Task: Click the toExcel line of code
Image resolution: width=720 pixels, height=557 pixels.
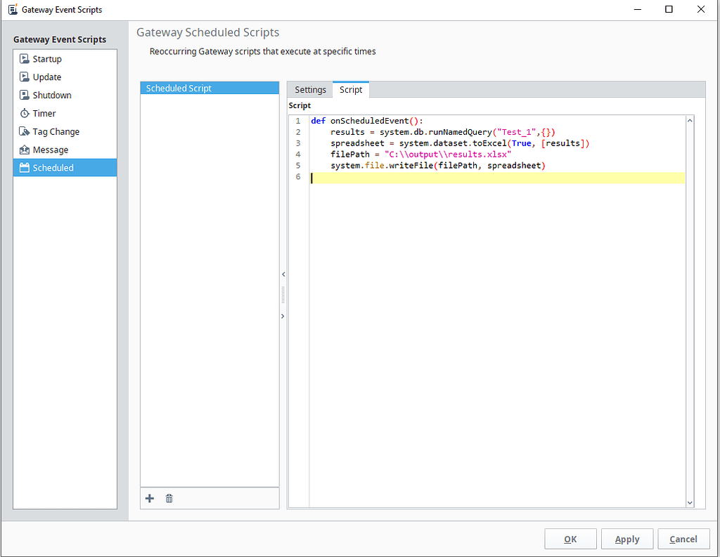Action: point(460,143)
